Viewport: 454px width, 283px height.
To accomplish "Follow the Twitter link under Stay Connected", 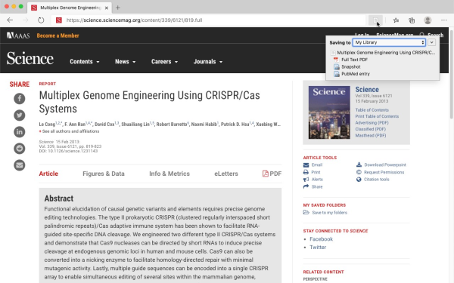I will tap(318, 248).
